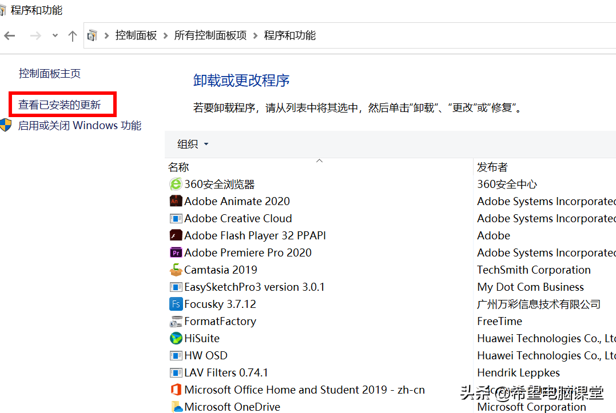
Task: Select the Adobe Animate 2020 name text
Action: click(x=237, y=201)
